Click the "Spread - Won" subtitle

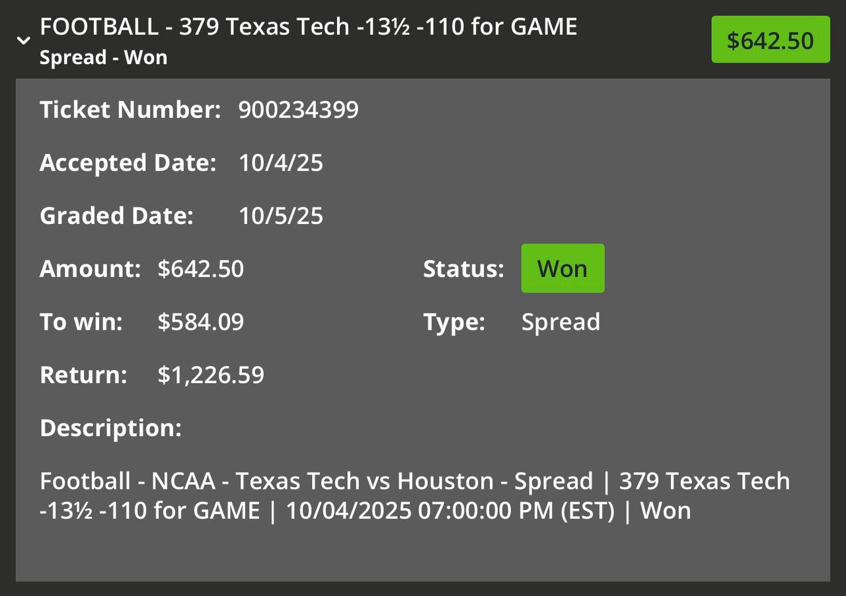point(103,57)
